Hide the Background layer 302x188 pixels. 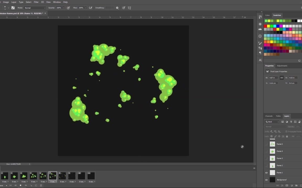coord(266,180)
